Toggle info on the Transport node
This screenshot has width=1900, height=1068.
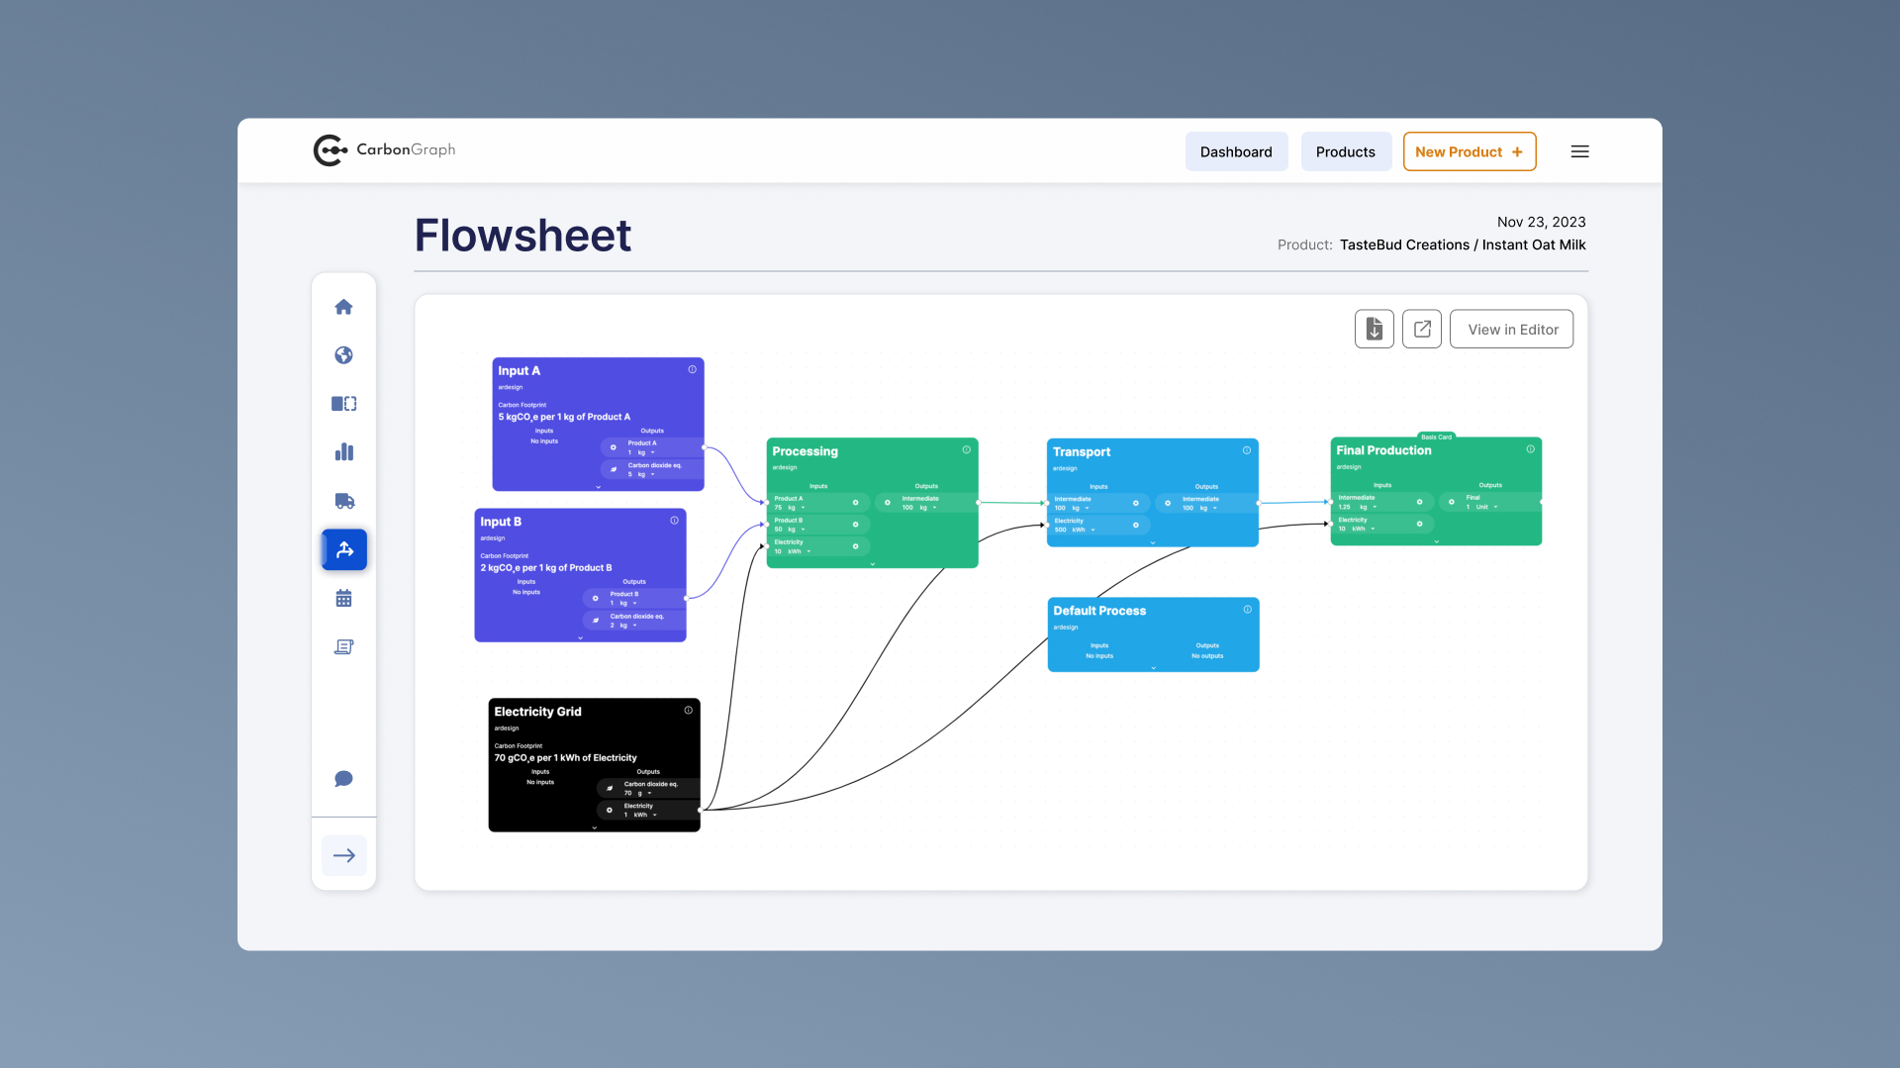tap(1247, 450)
